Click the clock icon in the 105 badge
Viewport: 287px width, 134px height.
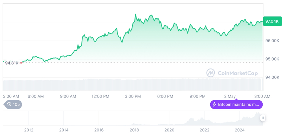tap(9, 104)
